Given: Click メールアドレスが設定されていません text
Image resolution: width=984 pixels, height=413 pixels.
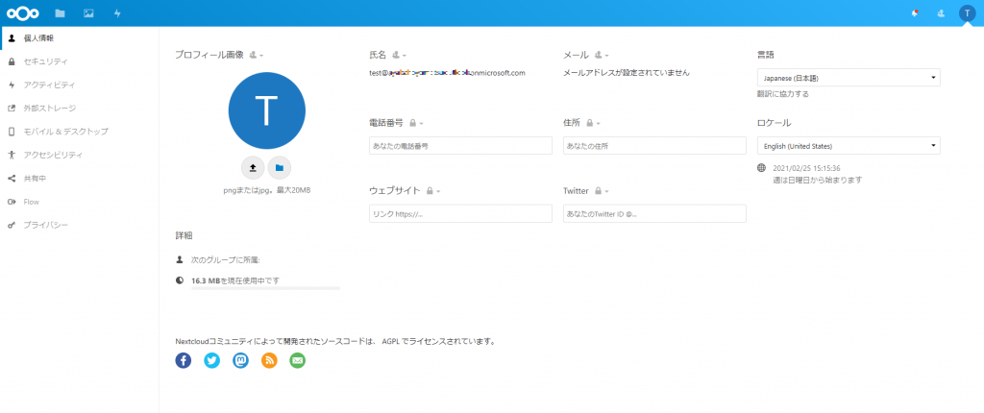Looking at the screenshot, I should coord(627,73).
